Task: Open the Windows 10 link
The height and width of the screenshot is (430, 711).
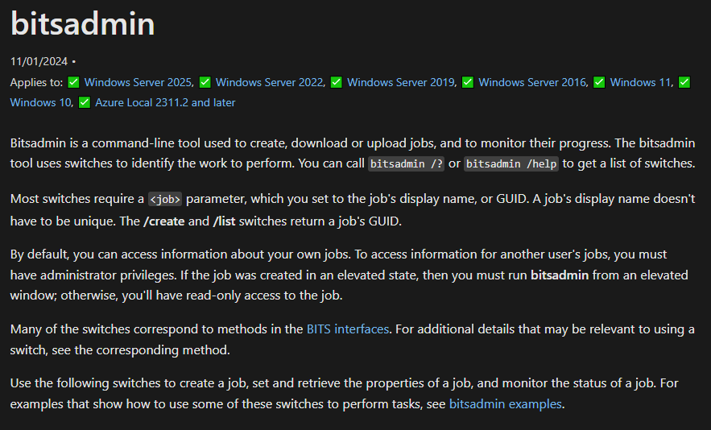Action: [x=40, y=102]
